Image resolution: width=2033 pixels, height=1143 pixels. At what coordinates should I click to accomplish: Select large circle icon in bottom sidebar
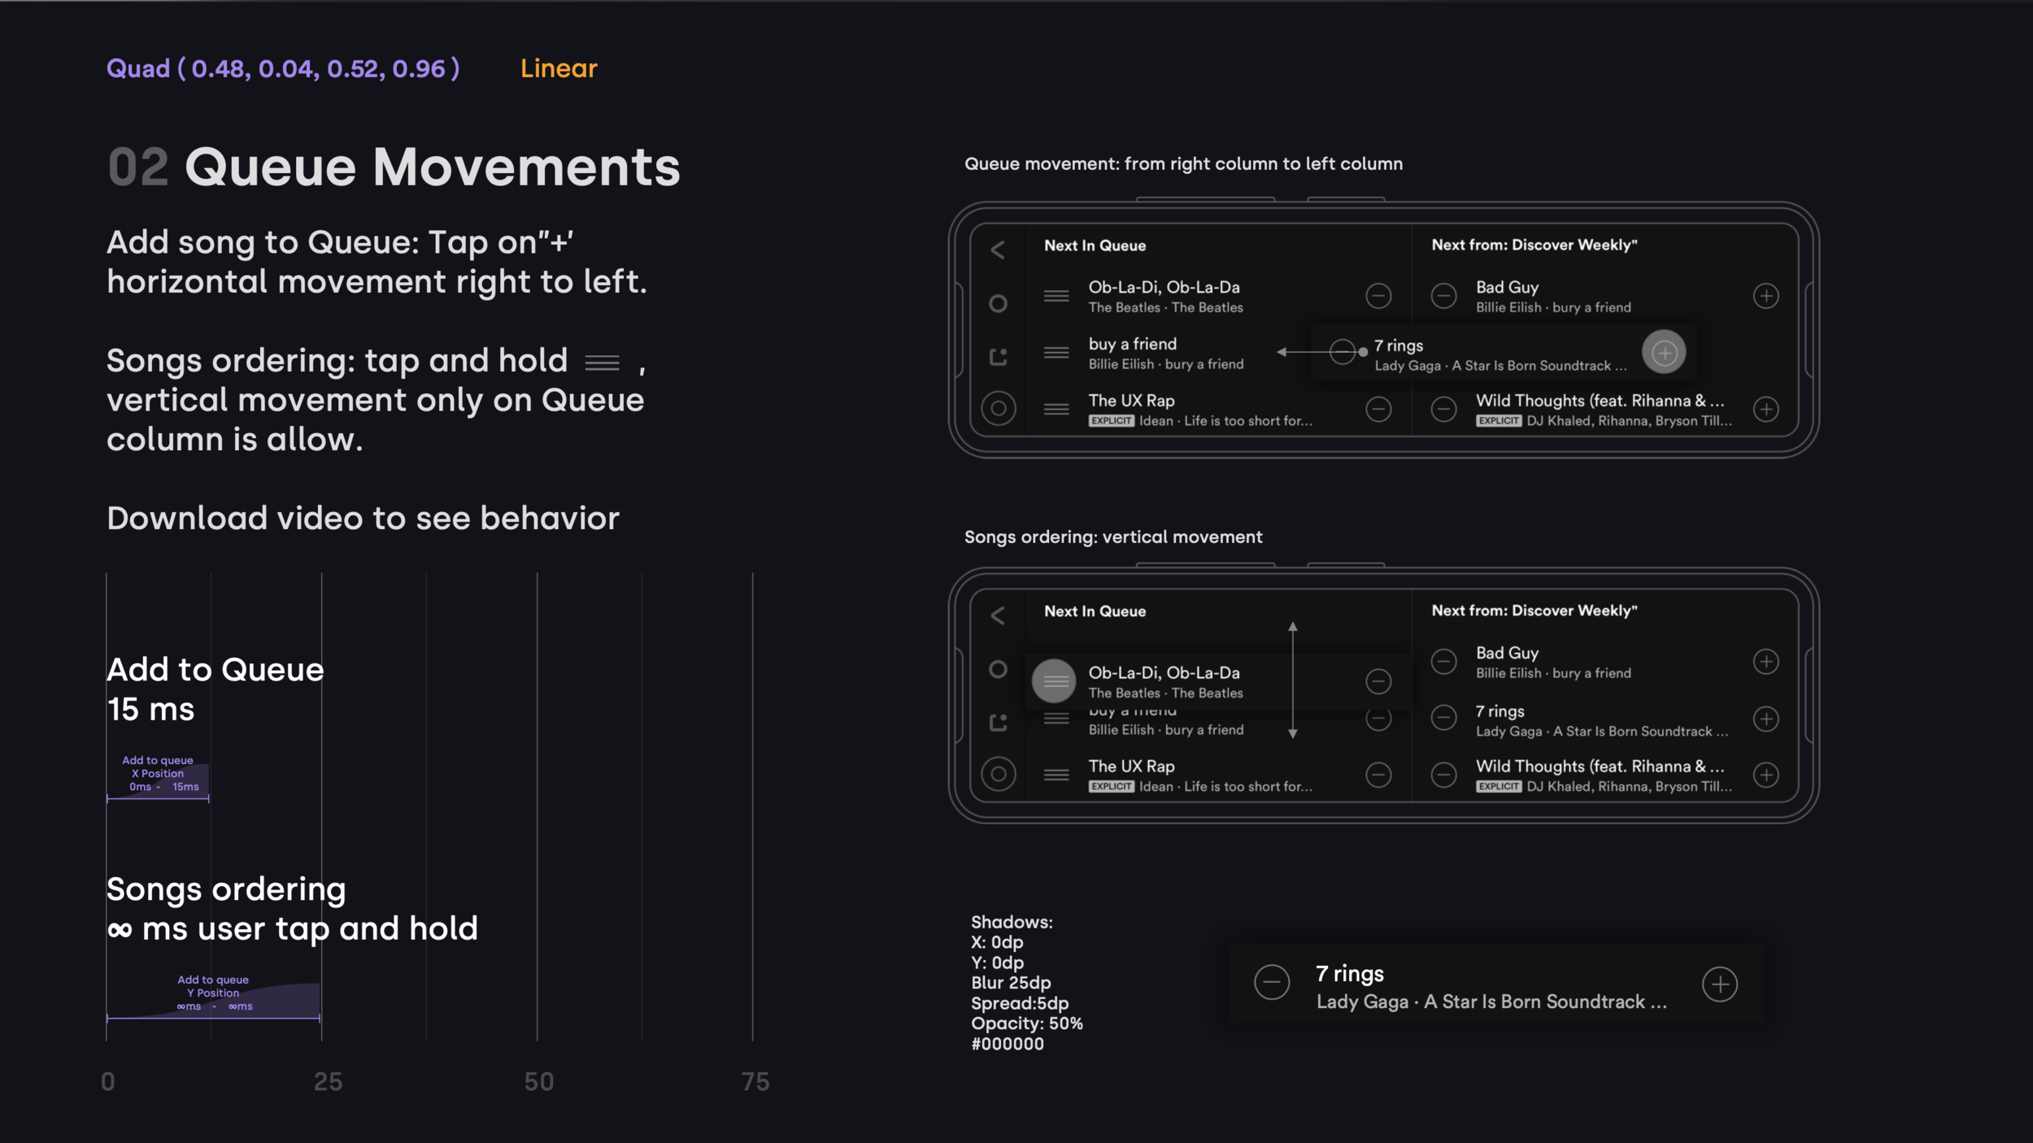point(998,774)
